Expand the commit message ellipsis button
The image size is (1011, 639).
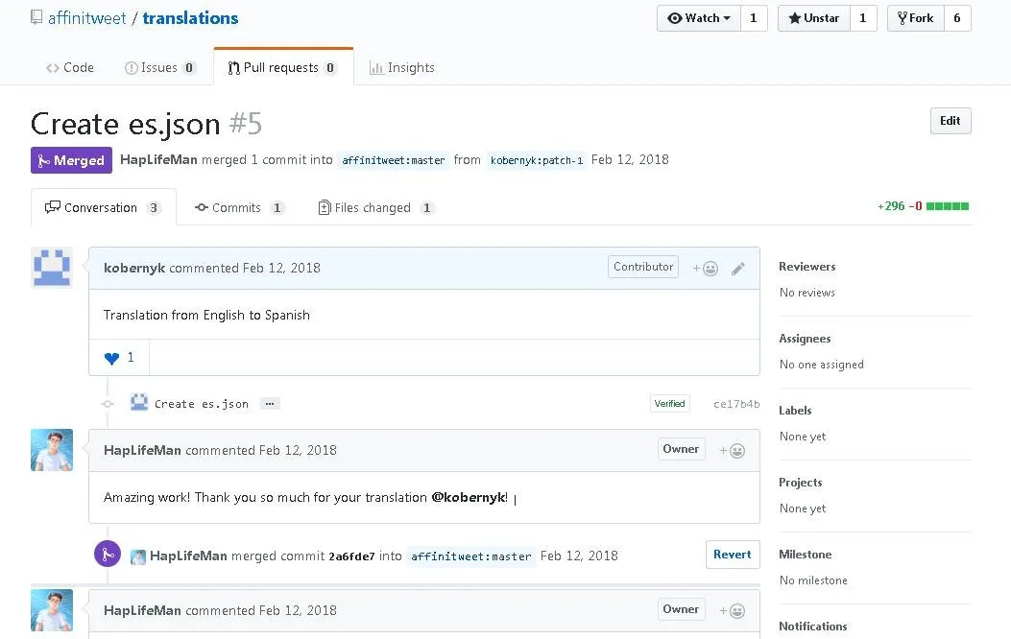270,404
